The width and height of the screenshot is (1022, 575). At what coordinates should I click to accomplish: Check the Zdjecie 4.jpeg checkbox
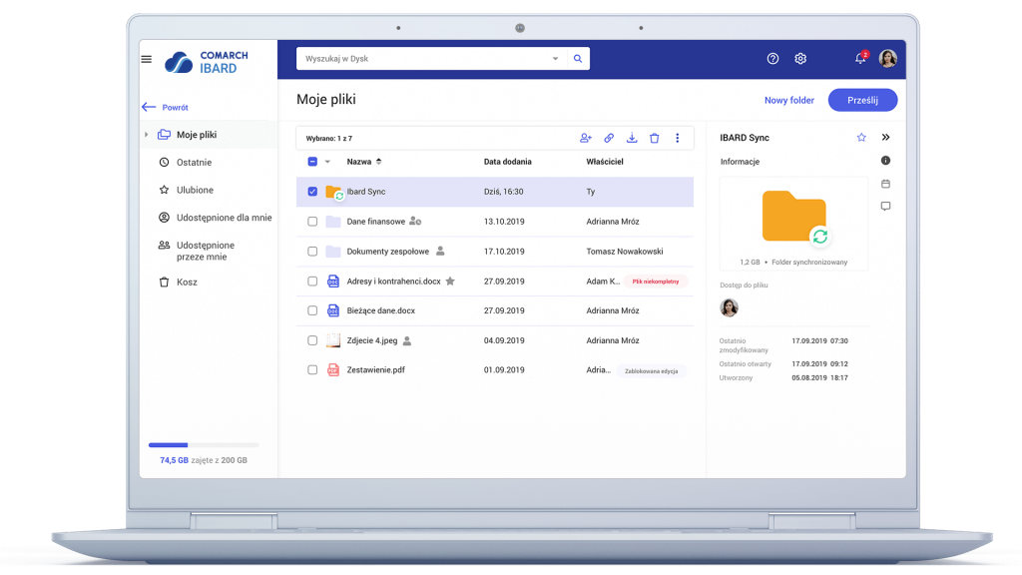click(312, 341)
